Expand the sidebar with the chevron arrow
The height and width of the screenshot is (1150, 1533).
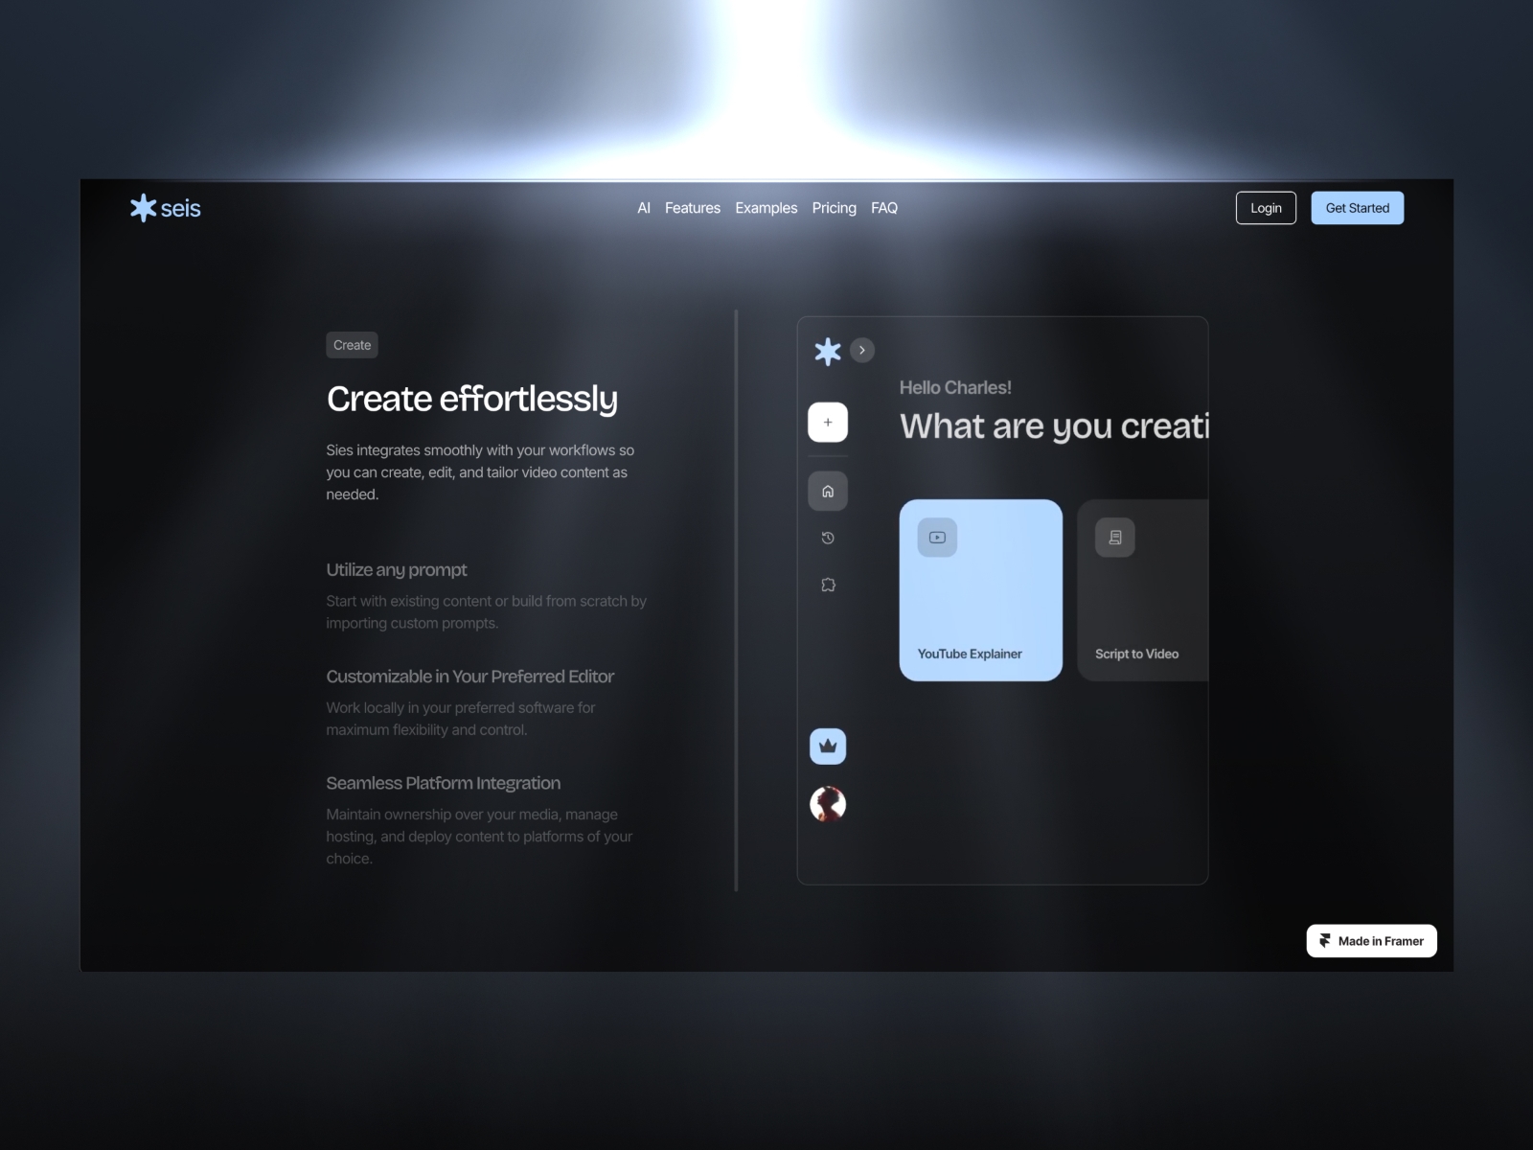click(862, 350)
